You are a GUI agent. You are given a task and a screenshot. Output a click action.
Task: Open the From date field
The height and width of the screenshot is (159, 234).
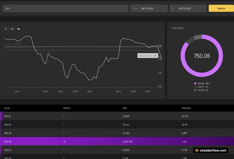pos(149,9)
